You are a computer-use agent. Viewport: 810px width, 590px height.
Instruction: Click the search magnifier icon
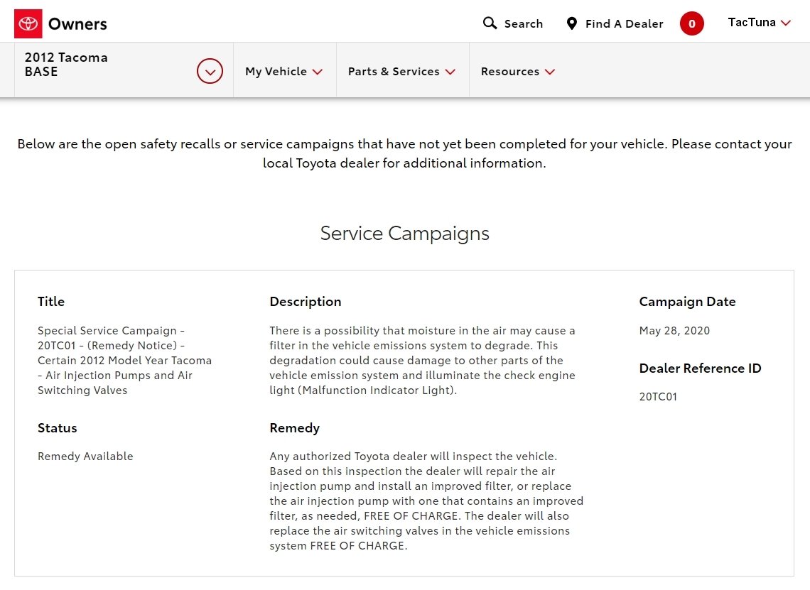(x=490, y=23)
